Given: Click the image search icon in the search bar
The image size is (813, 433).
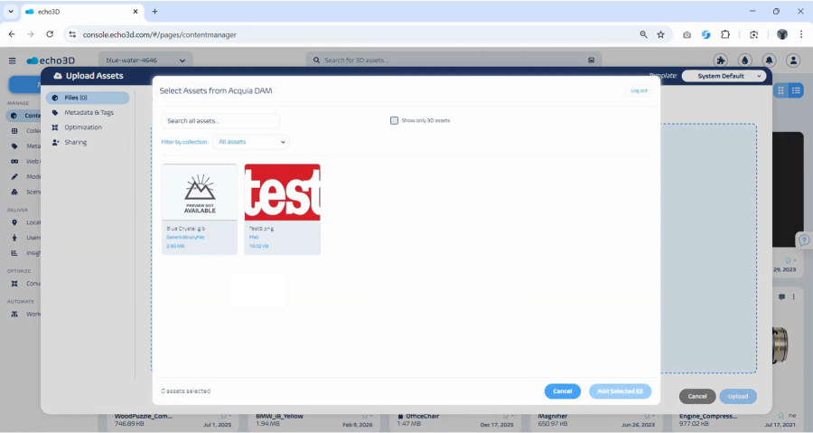Looking at the screenshot, I should [591, 61].
